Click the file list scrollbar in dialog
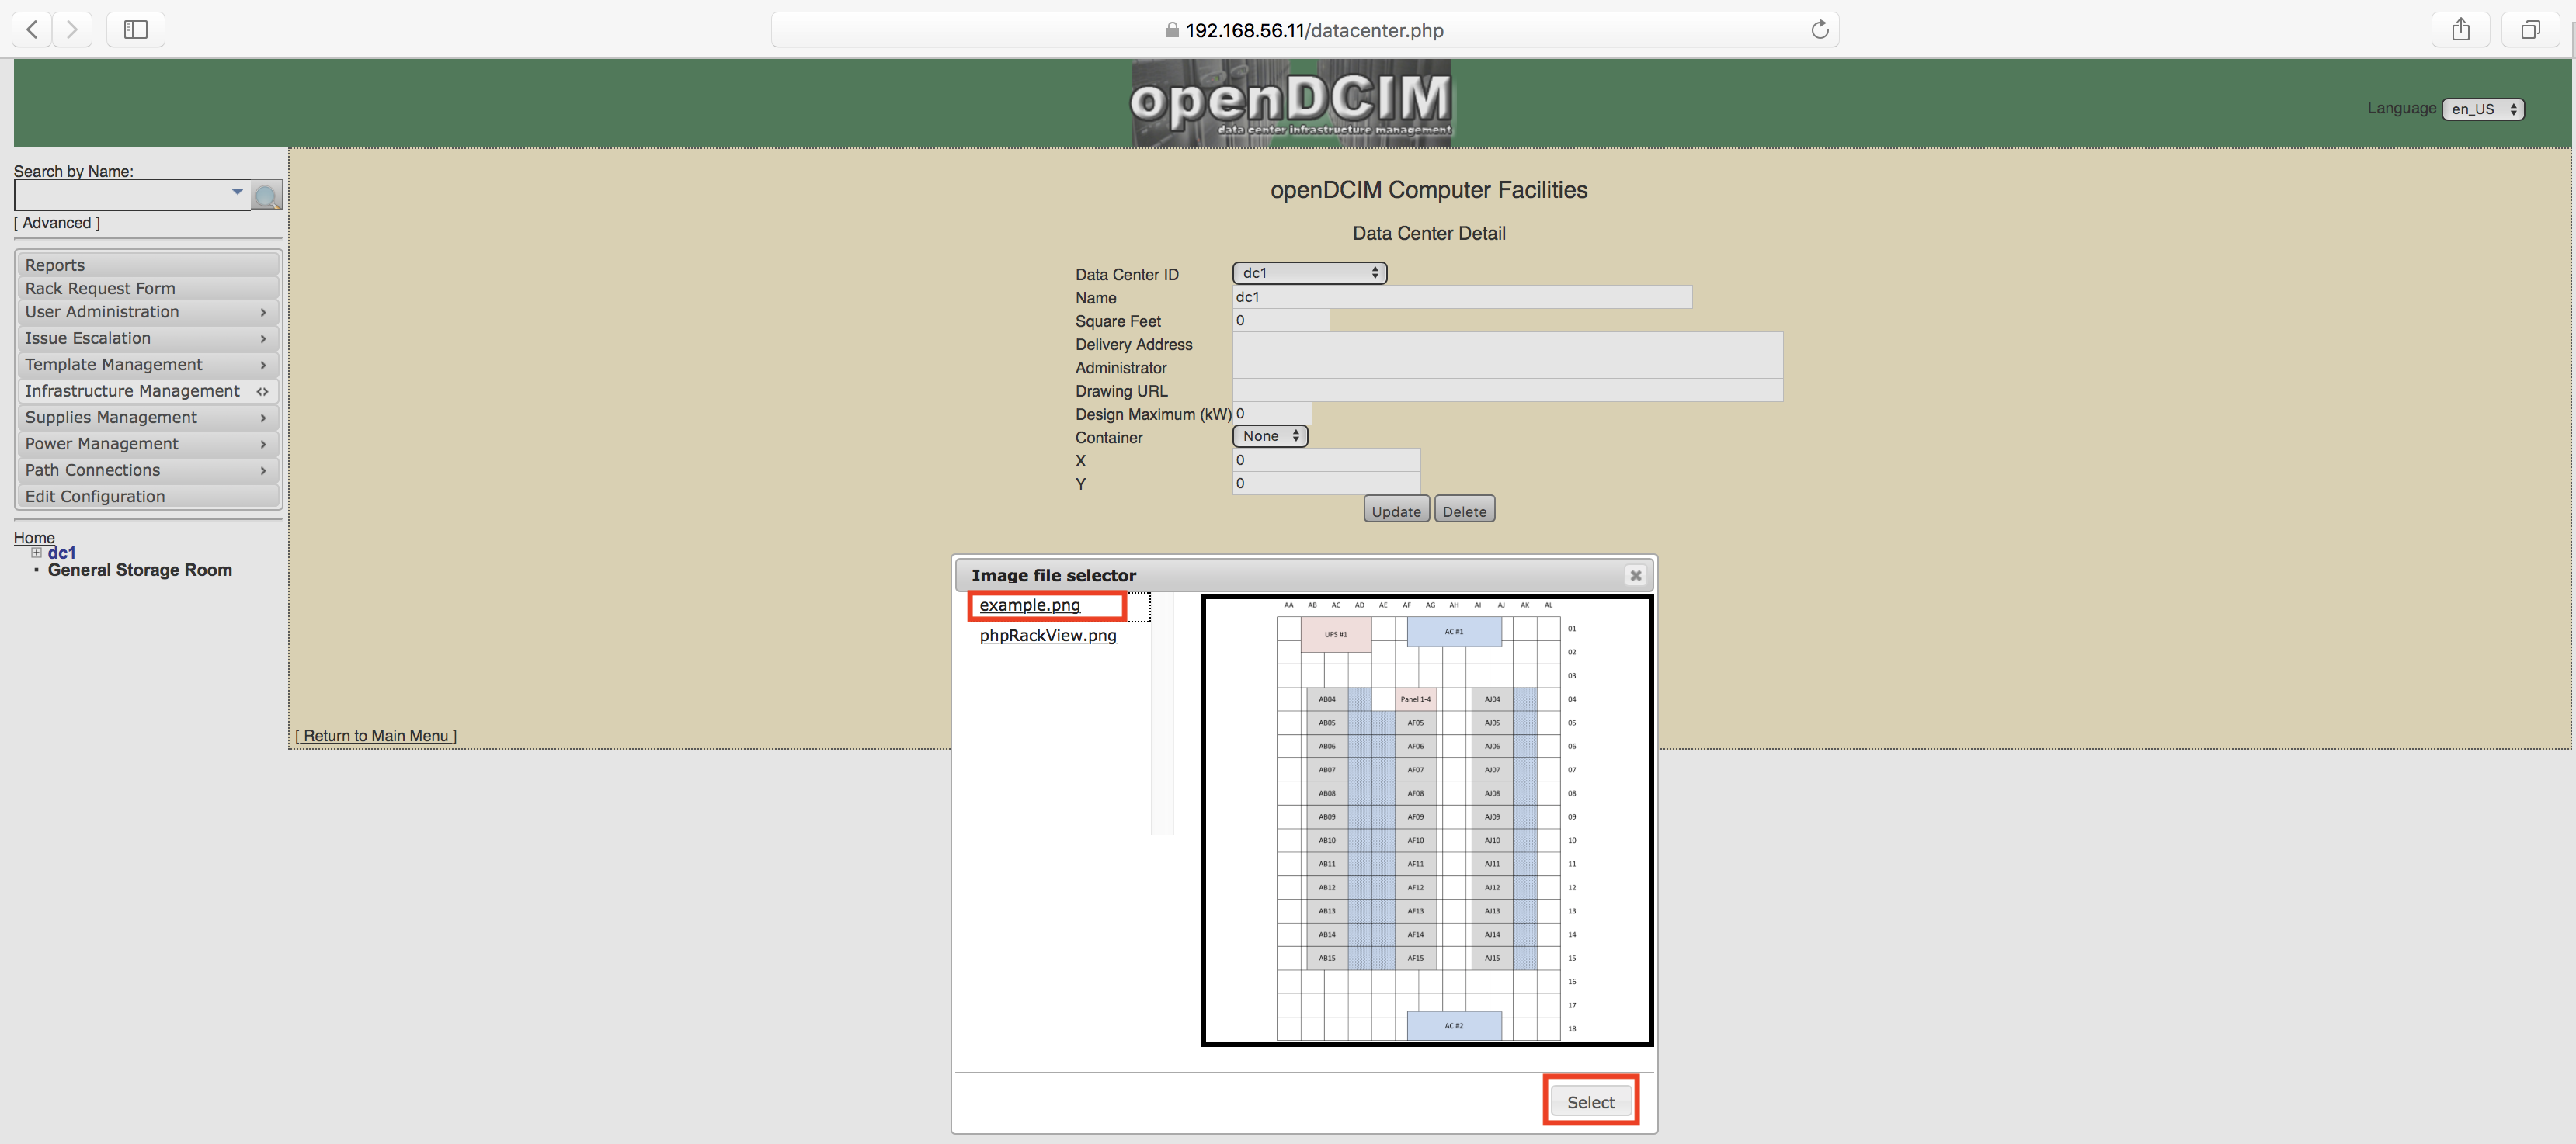The width and height of the screenshot is (2576, 1144). coord(1162,713)
